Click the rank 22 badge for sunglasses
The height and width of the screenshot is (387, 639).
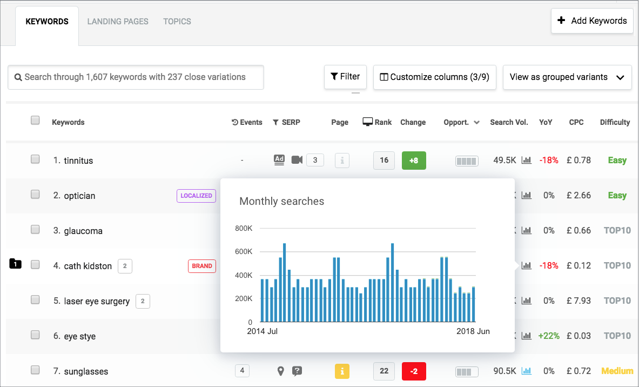click(384, 371)
